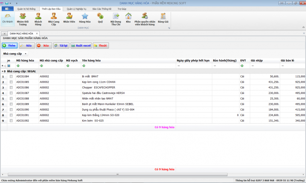Open the Chi Nhánh catalog icon
This screenshot has height=183, width=306.
[x=7, y=19]
